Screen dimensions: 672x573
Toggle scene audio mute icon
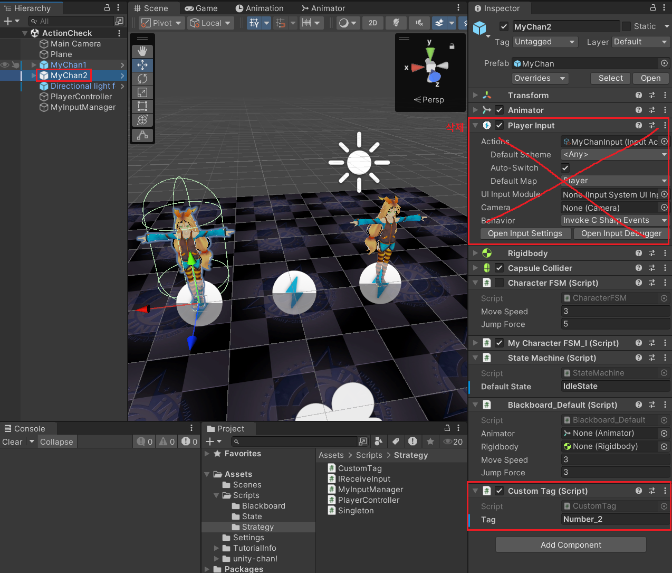click(x=419, y=23)
